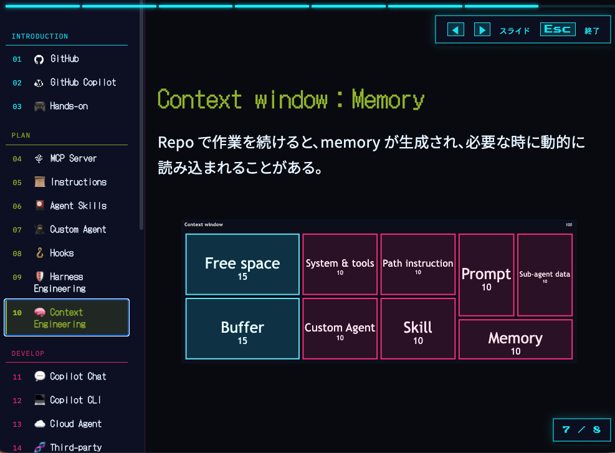Click the first progress bar segment
The width and height of the screenshot is (615, 453).
coord(42,6)
